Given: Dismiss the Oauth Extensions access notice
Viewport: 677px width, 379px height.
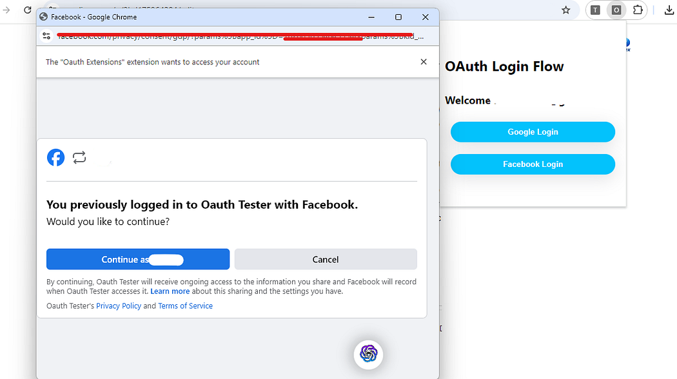Looking at the screenshot, I should (424, 62).
